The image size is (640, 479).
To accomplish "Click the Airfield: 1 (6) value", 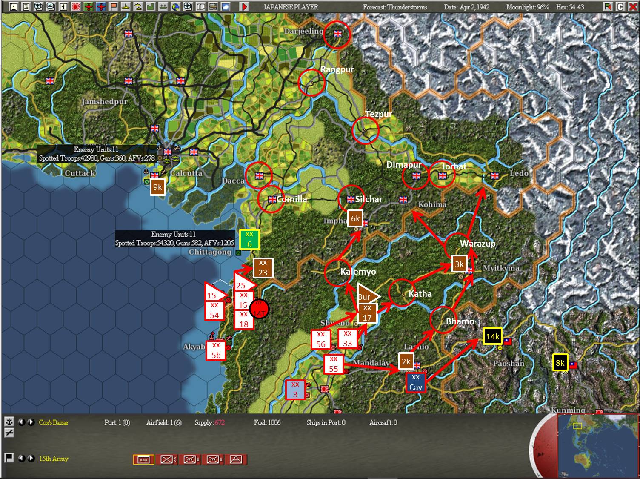I will click(x=164, y=422).
